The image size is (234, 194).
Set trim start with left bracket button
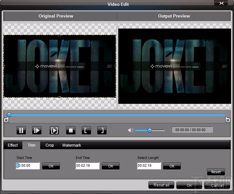[86, 130]
